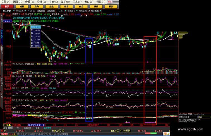Click the Shanghai index value 2714.97
The image size is (211, 136).
pyautogui.click(x=20, y=131)
